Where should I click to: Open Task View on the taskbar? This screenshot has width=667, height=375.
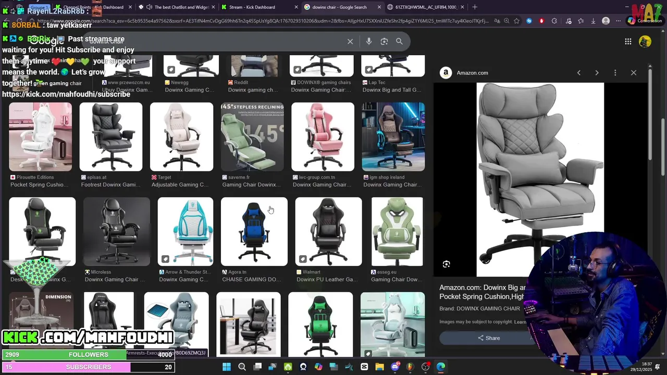click(257, 367)
